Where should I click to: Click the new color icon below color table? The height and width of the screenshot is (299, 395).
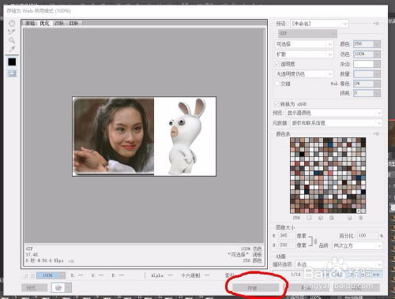click(350, 218)
